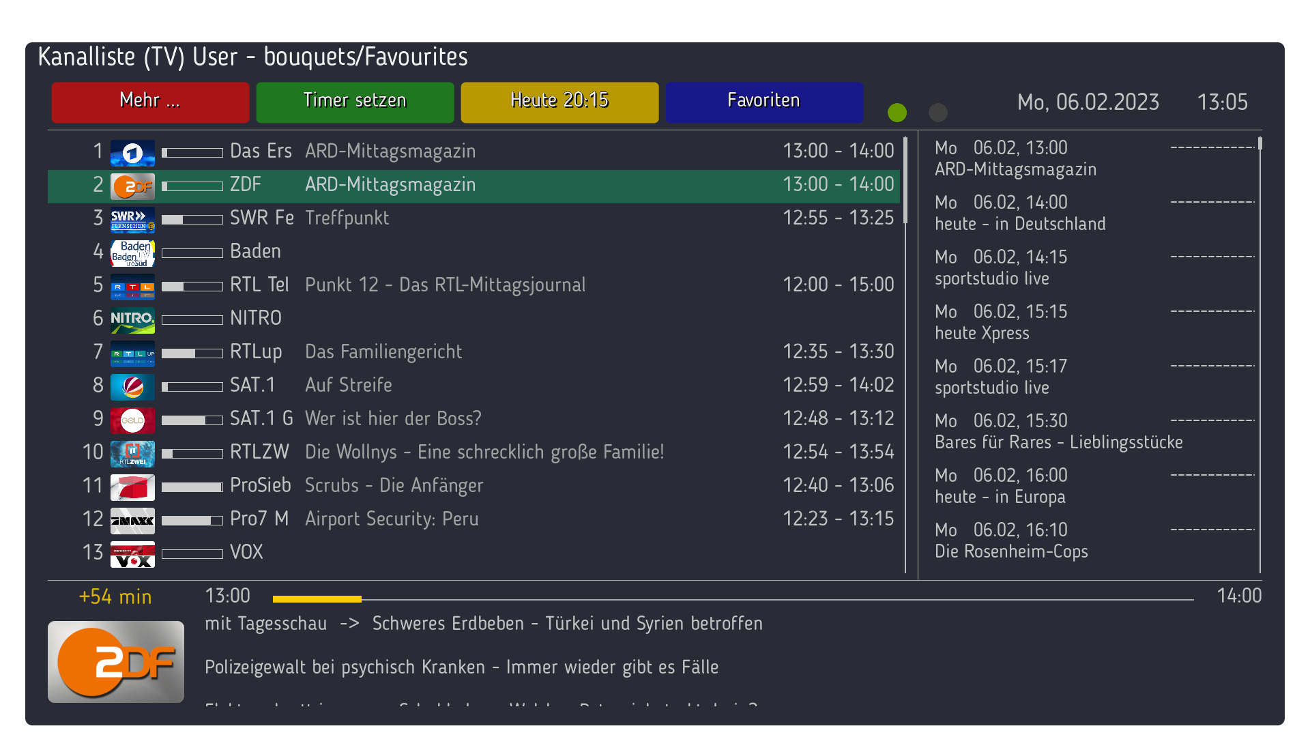Image resolution: width=1310 pixels, height=737 pixels.
Task: Select the SAT.1 ball logo
Action: click(x=132, y=387)
